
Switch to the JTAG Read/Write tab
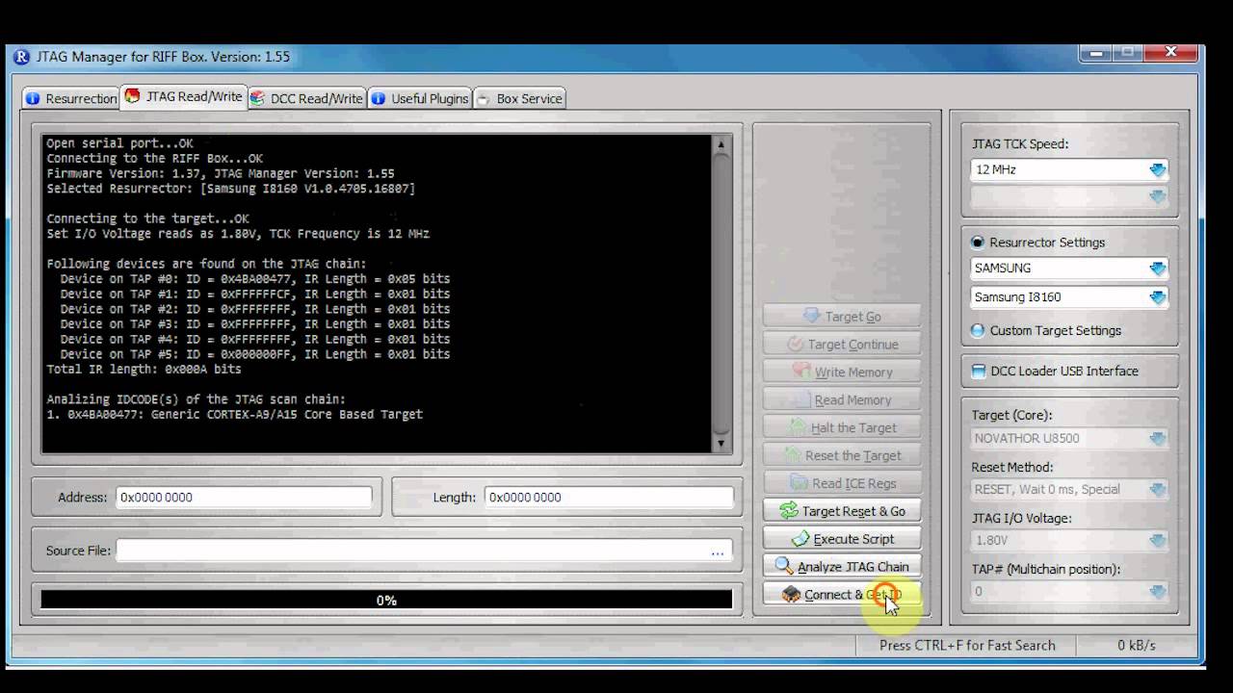(183, 96)
